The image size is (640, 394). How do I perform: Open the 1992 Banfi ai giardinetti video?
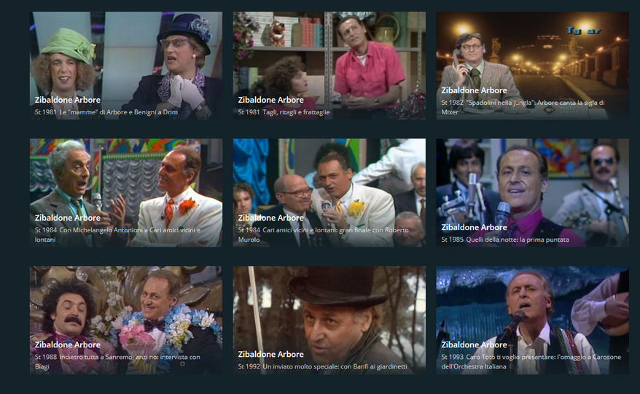tap(329, 320)
